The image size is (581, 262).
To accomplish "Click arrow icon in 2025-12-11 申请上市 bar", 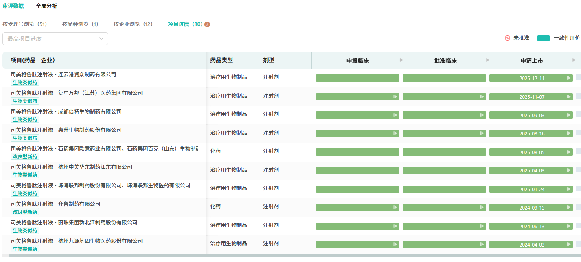I will tap(569, 78).
